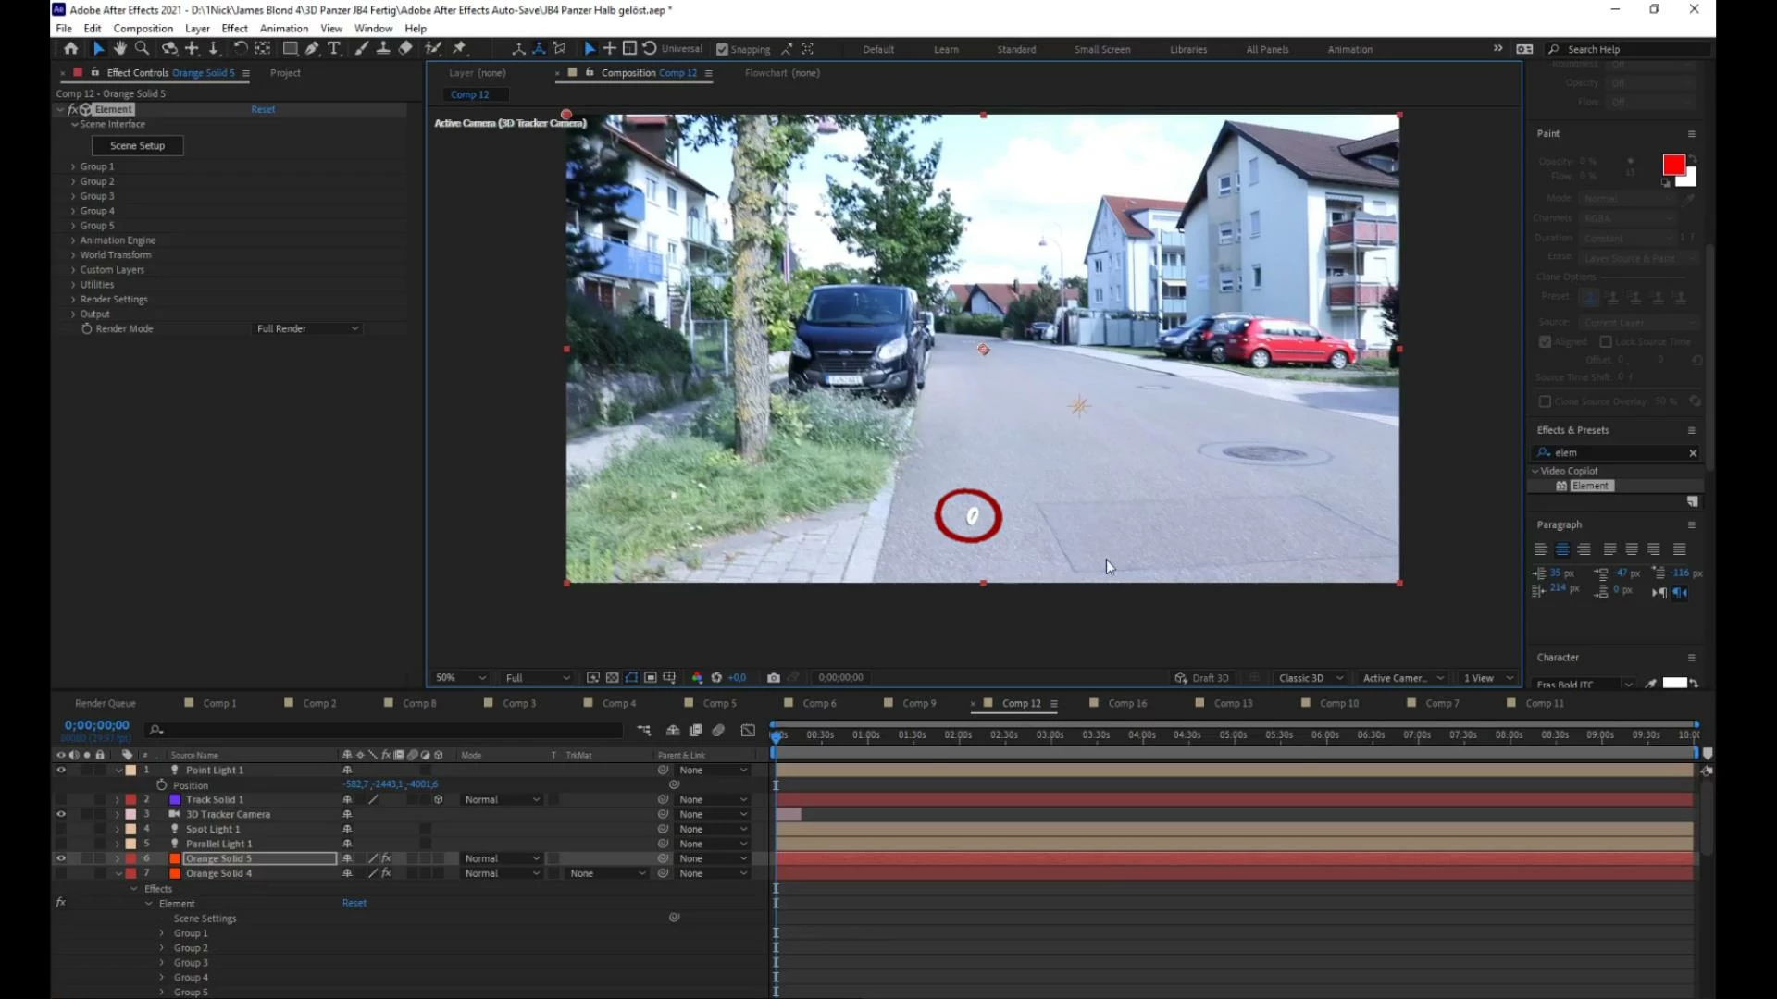Click the Scene Setup button
The height and width of the screenshot is (999, 1777).
(x=137, y=145)
